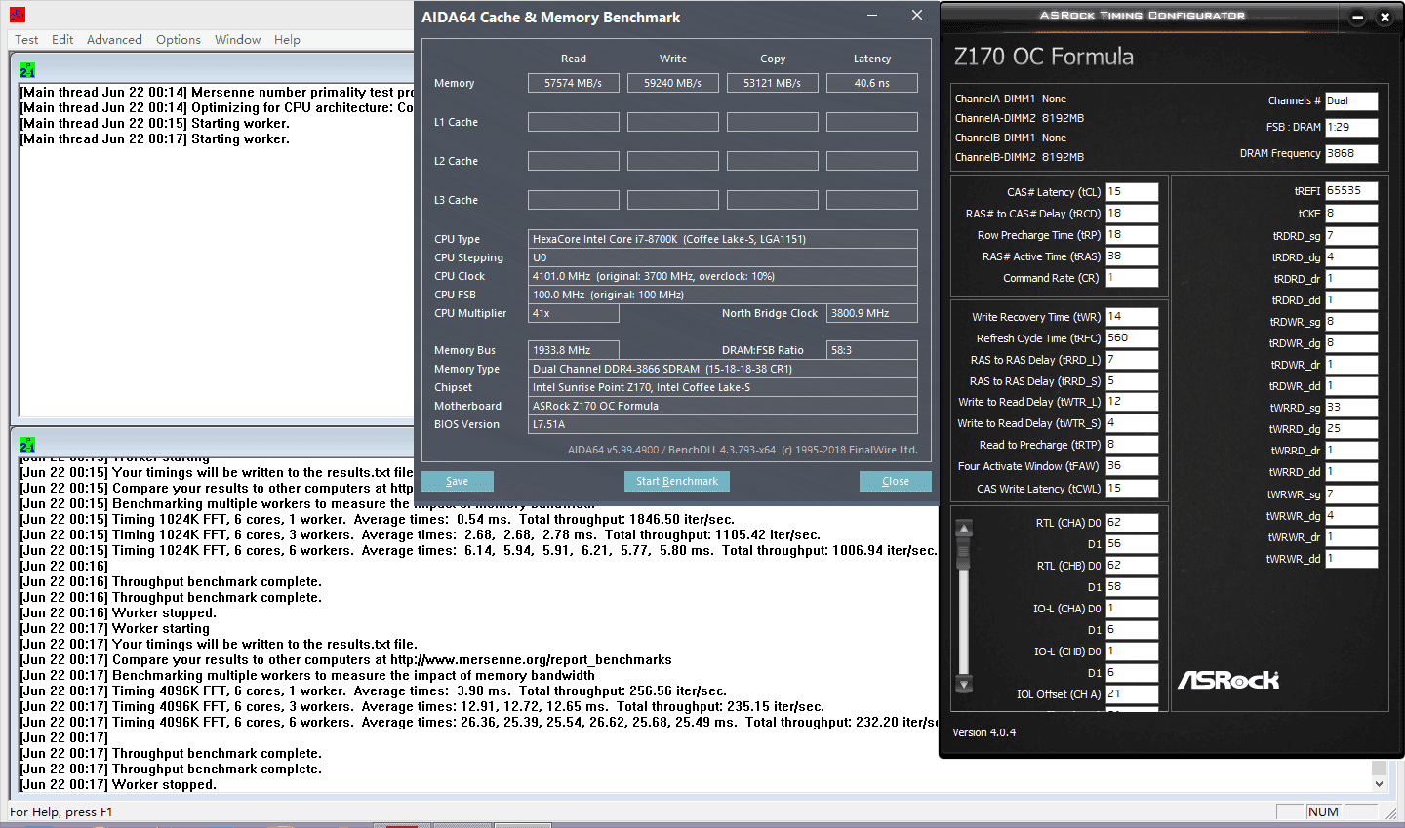Screen dimensions: 1405x828
Task: Click the CPU Type field in AIDA64
Action: [723, 239]
